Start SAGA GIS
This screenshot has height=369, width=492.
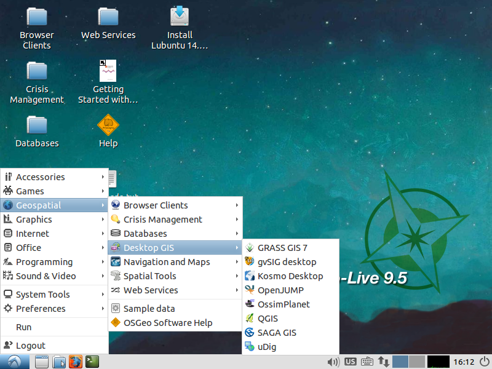(x=290, y=333)
